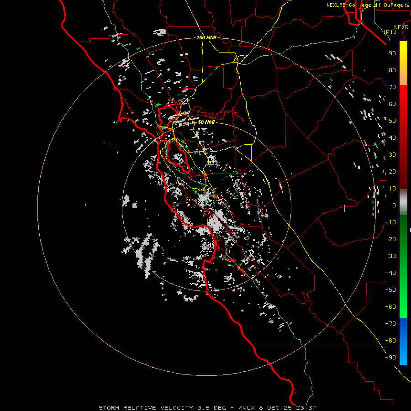Click the "[KT]" units label above the scale
411x411 pixels.
pyautogui.click(x=390, y=32)
